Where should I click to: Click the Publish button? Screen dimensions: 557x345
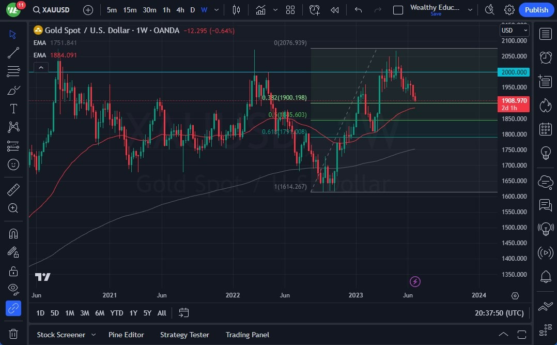point(536,10)
